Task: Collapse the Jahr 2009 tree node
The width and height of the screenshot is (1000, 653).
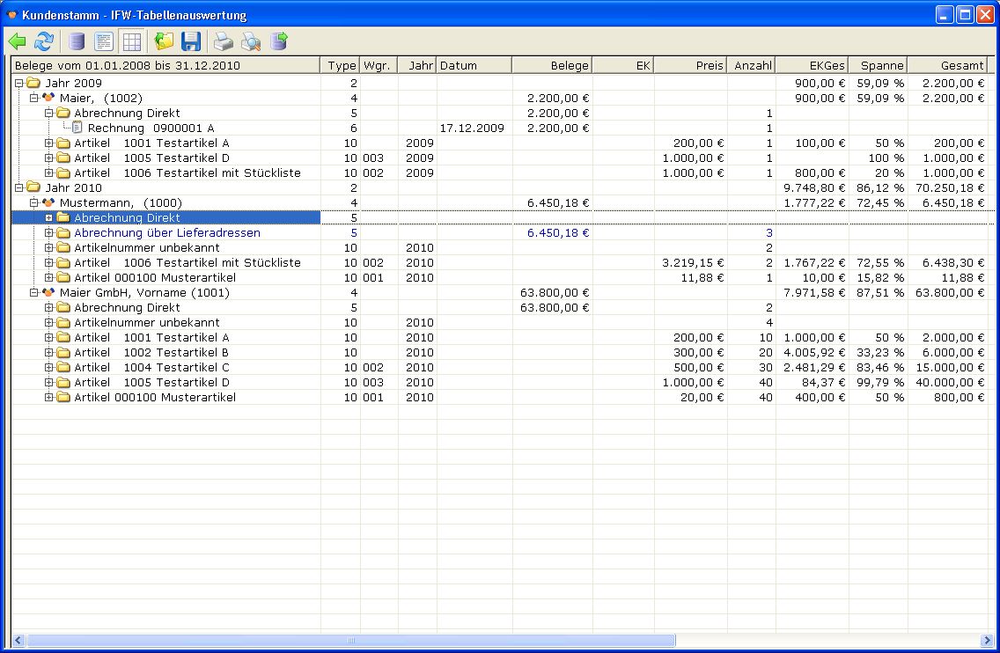Action: [19, 84]
